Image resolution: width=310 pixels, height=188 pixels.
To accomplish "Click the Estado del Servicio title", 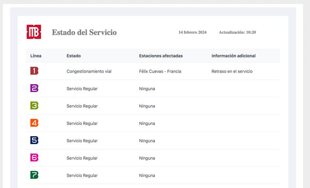I will click(x=84, y=32).
